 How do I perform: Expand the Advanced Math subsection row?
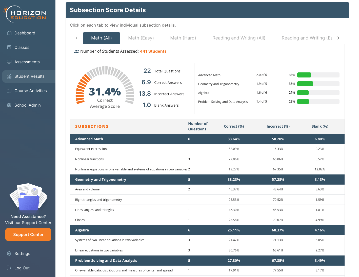(x=89, y=139)
